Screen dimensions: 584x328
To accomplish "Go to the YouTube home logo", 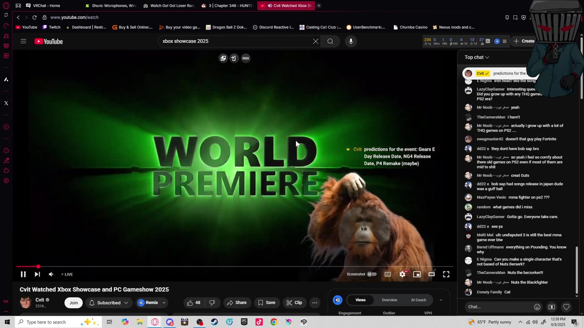I will tap(48, 41).
